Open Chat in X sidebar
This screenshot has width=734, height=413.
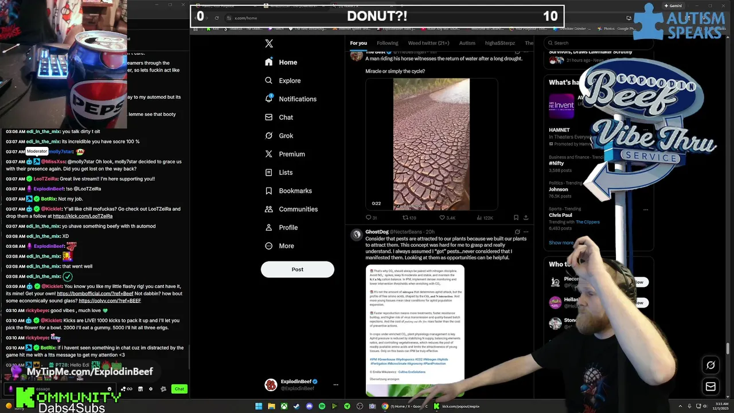point(279,117)
